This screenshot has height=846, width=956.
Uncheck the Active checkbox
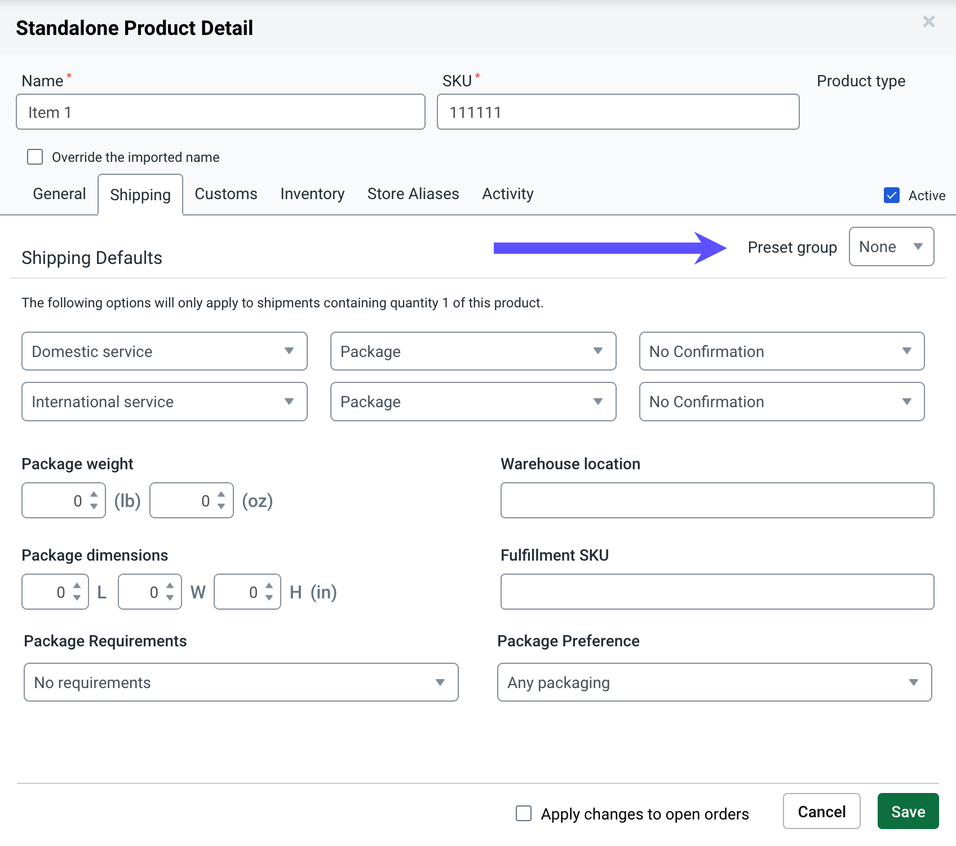tap(891, 195)
